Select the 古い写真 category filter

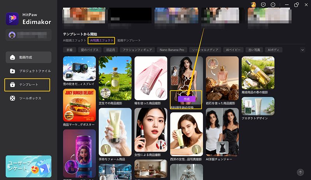click(x=254, y=50)
